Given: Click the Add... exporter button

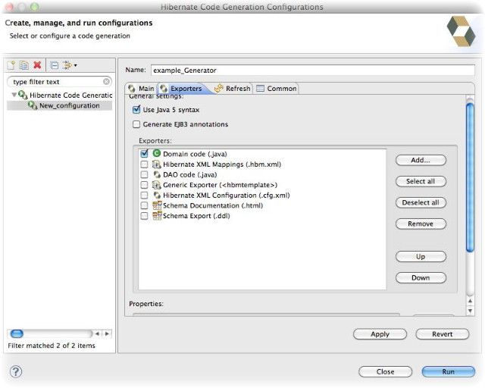Looking at the screenshot, I should (421, 160).
